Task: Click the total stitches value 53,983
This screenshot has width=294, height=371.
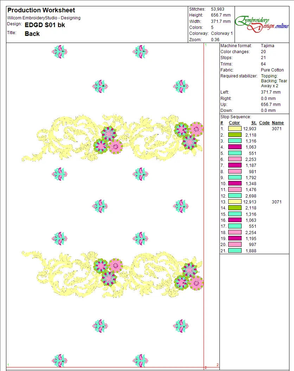Action: 218,9
